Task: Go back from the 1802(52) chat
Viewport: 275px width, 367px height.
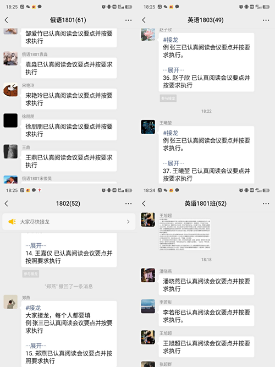Action: click(6, 204)
